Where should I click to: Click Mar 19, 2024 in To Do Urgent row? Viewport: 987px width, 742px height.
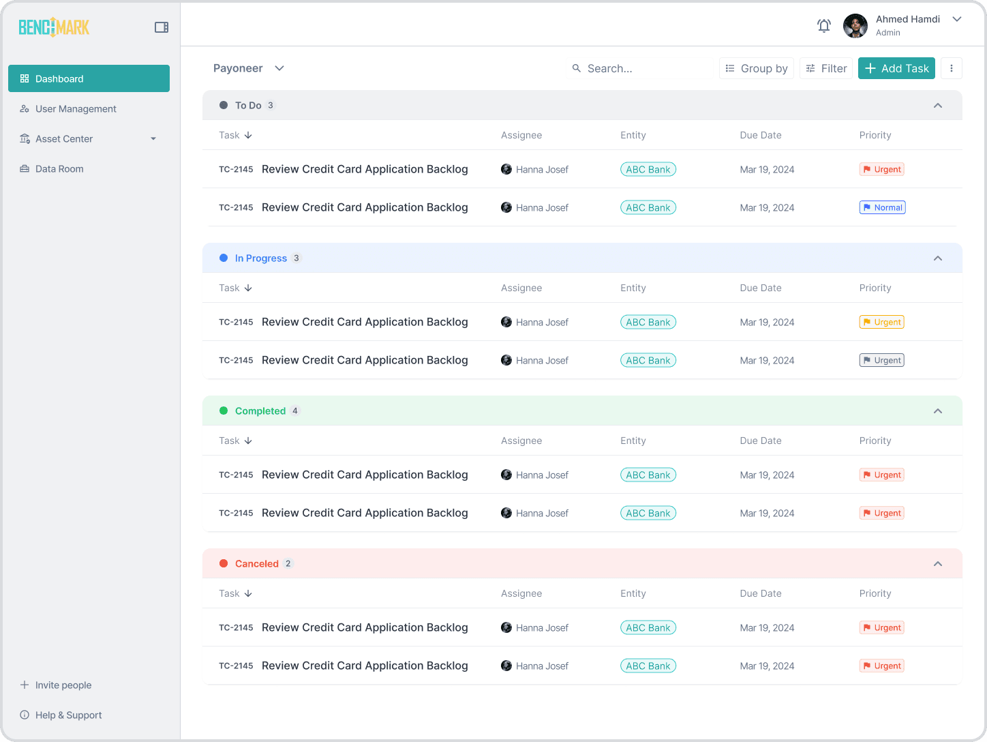[767, 169]
